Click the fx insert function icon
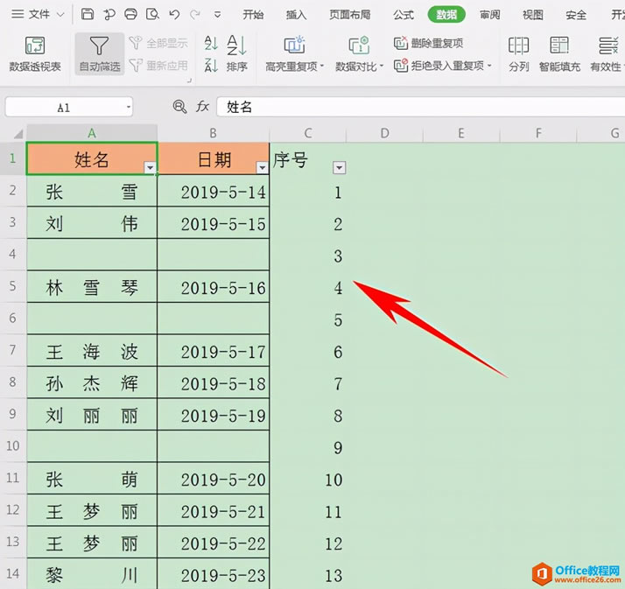Screen dimensions: 625x589 click(202, 107)
